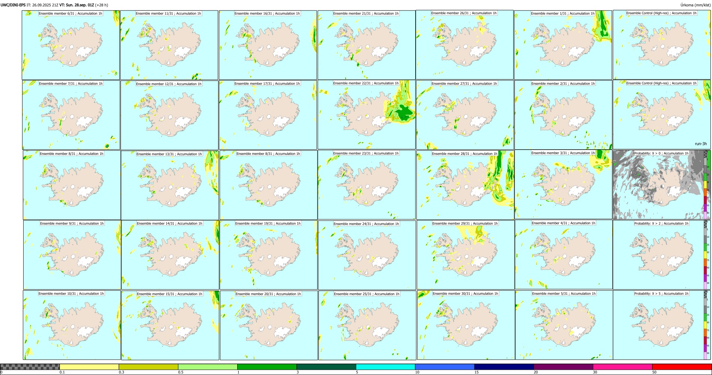
Task: Pick the purple 20–30 legend swatch
Action: [563, 367]
